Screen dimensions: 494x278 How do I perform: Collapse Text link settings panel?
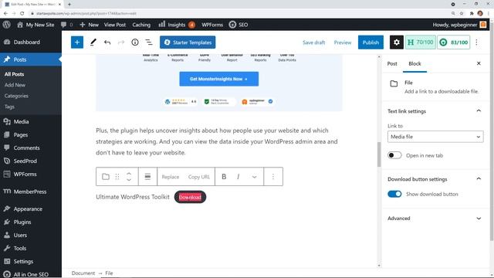pos(435,111)
